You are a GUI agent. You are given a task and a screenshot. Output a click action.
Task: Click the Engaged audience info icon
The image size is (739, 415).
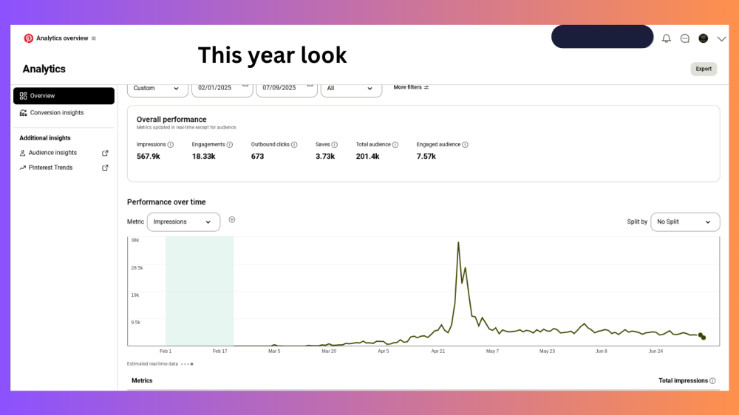465,145
